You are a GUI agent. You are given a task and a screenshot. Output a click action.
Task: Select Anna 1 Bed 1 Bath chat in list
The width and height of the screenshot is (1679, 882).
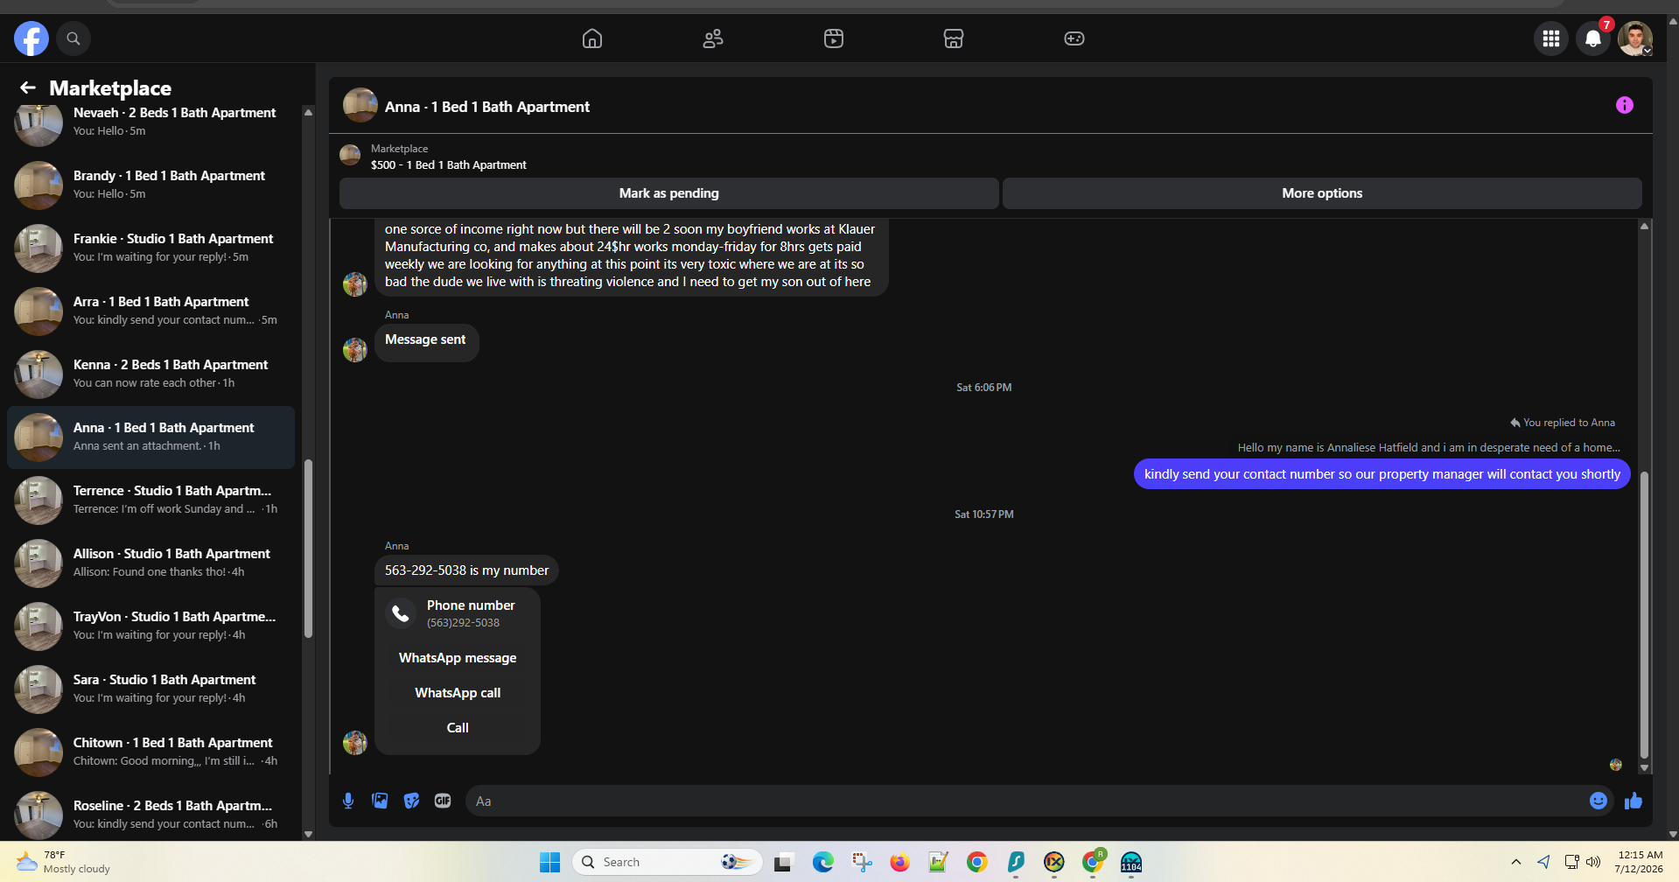[x=150, y=437]
